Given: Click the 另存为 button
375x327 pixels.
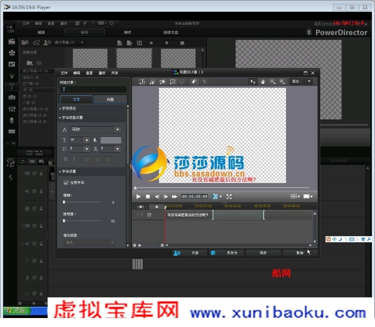Looking at the screenshot, I should (226, 253).
